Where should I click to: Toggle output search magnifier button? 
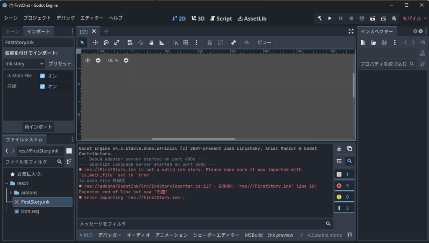point(350,161)
